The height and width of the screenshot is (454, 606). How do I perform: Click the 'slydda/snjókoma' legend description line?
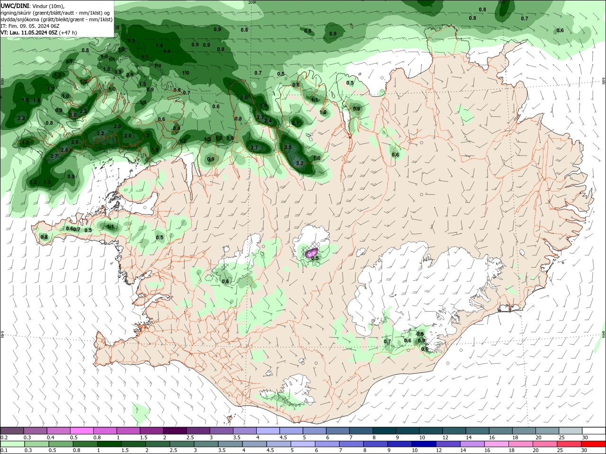pyautogui.click(x=57, y=19)
